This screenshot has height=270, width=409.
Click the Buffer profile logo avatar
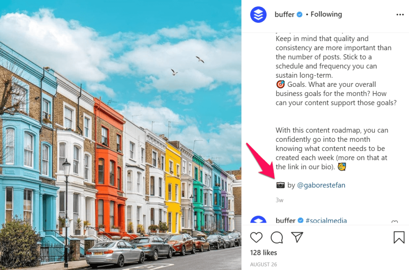[x=258, y=15]
